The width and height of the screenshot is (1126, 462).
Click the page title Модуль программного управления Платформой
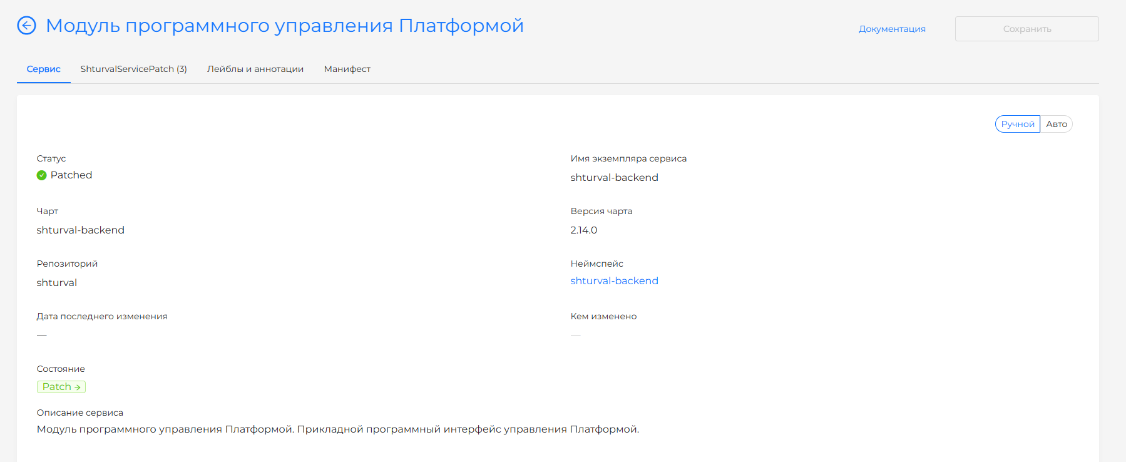click(285, 26)
